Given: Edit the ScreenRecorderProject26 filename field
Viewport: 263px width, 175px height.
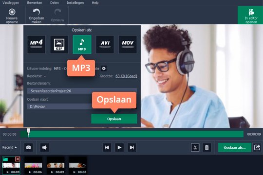Looking at the screenshot, I should 82,91.
